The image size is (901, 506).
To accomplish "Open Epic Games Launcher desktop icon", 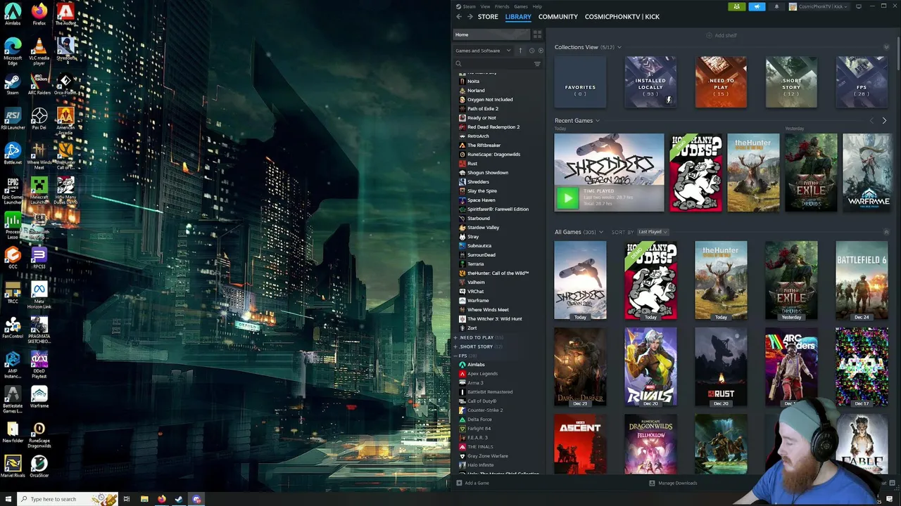I will pyautogui.click(x=13, y=190).
